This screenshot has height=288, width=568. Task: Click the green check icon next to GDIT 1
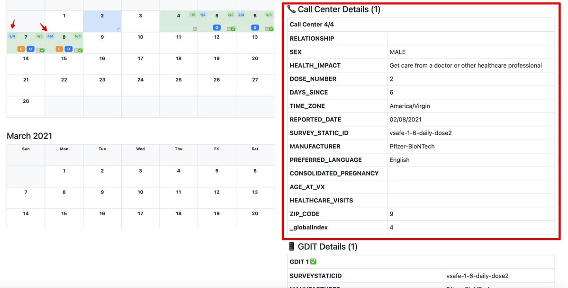313,261
